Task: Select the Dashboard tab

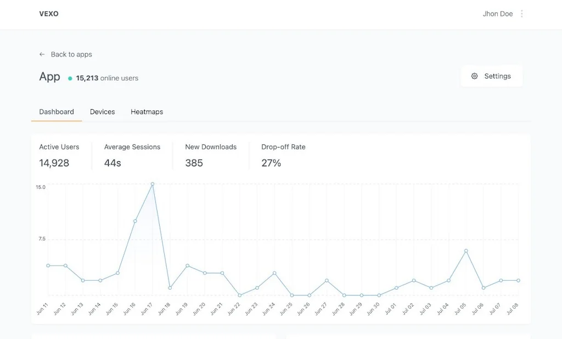Action: pos(56,111)
